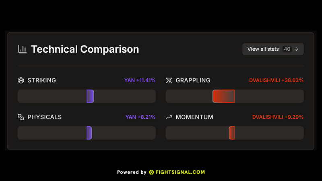Click the Momentum trending arrow icon
Image resolution: width=322 pixels, height=181 pixels.
point(169,117)
